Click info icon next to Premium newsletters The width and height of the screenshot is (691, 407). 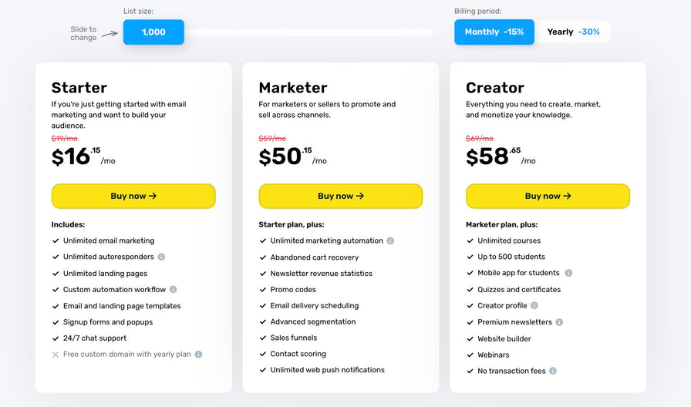pyautogui.click(x=559, y=322)
